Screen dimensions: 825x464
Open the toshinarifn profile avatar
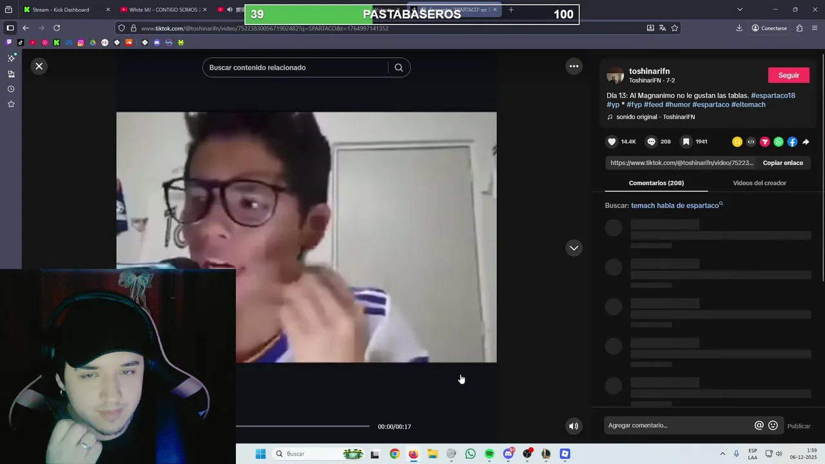coord(616,75)
